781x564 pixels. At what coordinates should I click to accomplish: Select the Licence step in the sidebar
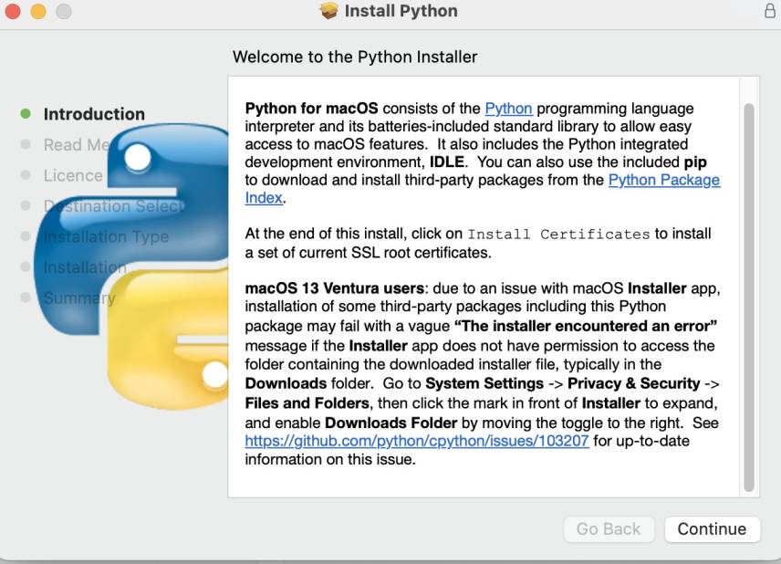(74, 175)
